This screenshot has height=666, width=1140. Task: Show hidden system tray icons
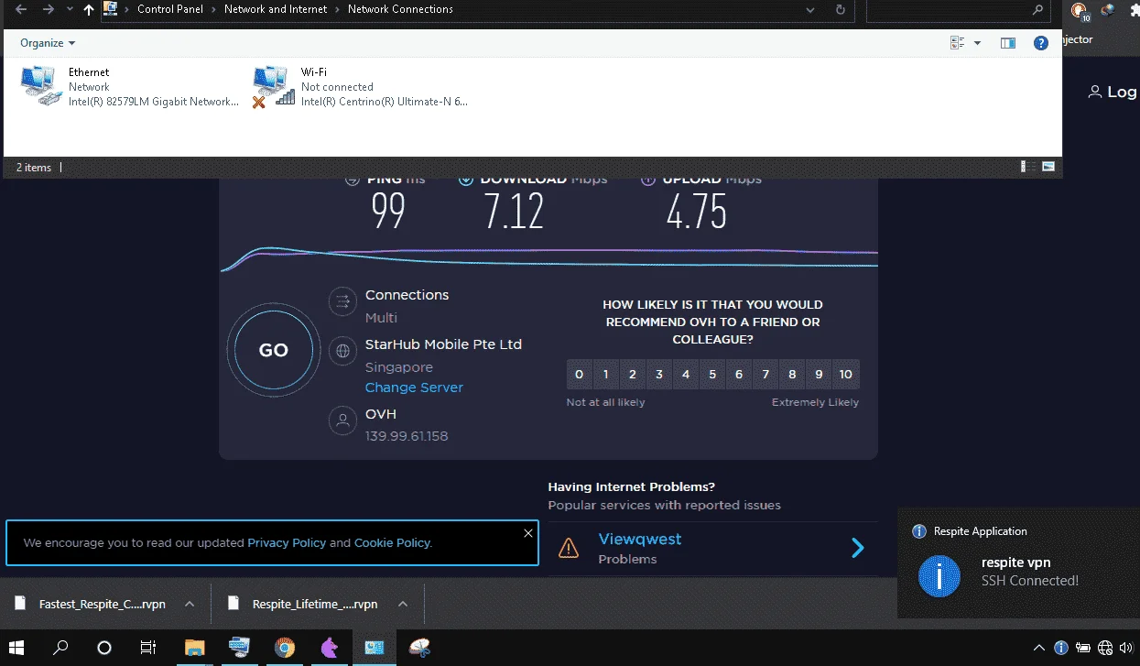[1041, 648]
